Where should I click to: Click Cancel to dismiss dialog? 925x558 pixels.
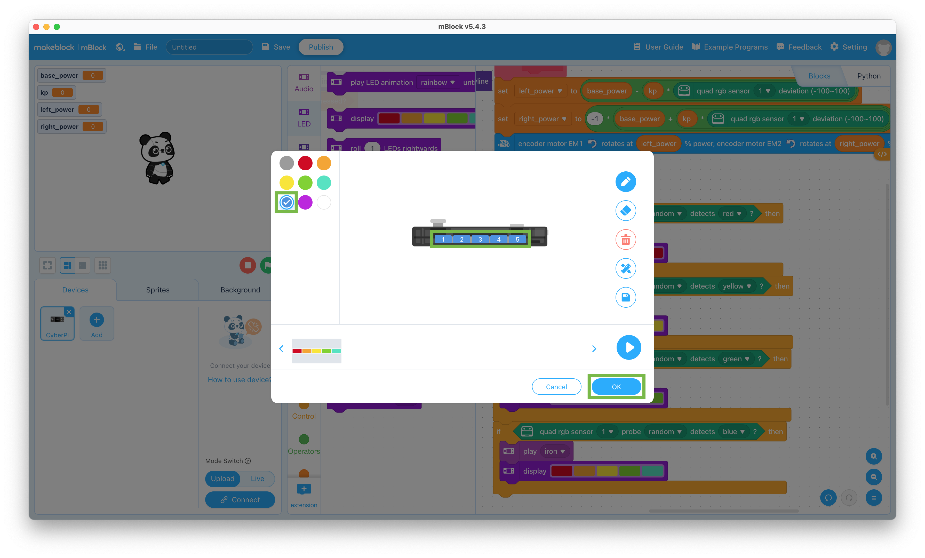554,386
